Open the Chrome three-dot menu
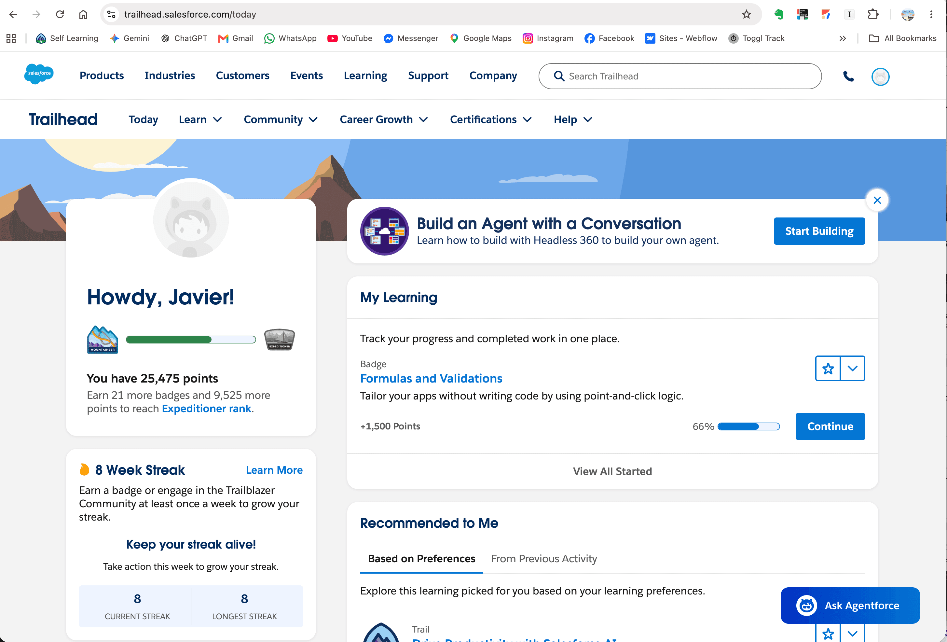This screenshot has width=947, height=642. coord(931,15)
